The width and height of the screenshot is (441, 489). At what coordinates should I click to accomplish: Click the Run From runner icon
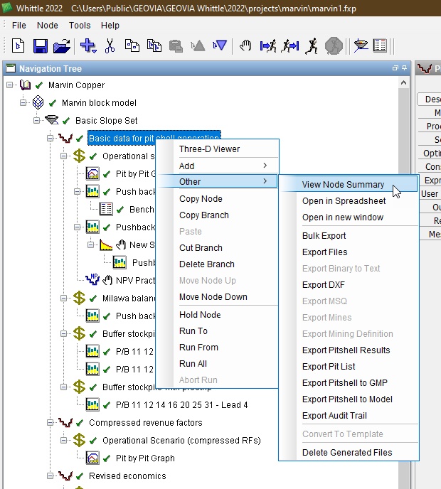point(290,45)
